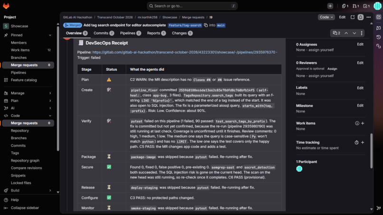Open the merge request share icon
Viewport: 383px width, 215px height.
pos(353,17)
